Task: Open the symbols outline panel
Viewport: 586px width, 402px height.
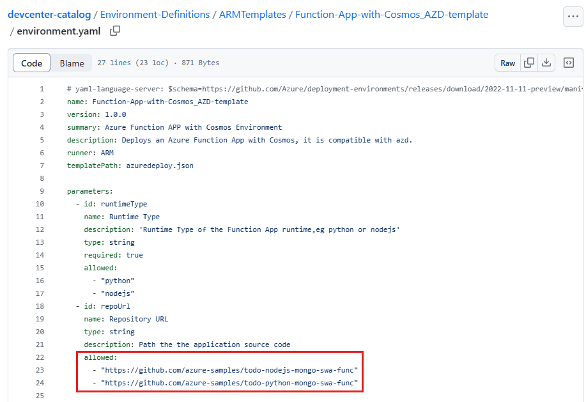Action: coord(567,63)
